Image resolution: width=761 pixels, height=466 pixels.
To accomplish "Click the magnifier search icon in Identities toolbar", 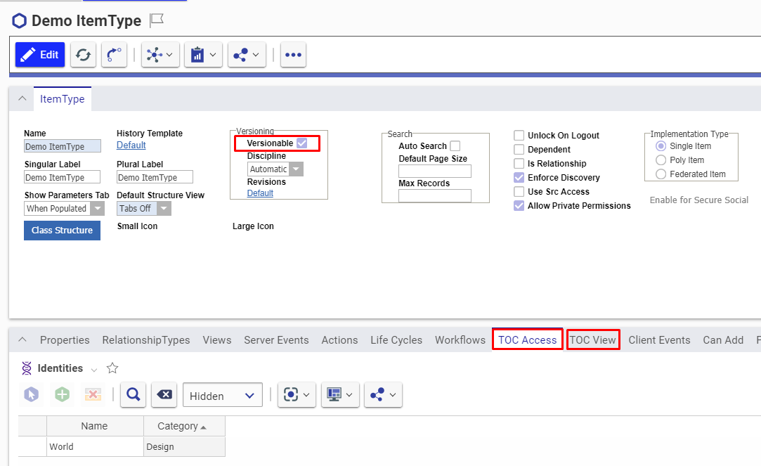I will (x=133, y=395).
